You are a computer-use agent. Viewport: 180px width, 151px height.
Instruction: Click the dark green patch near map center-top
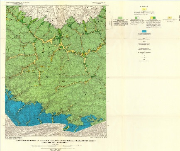[60, 36]
